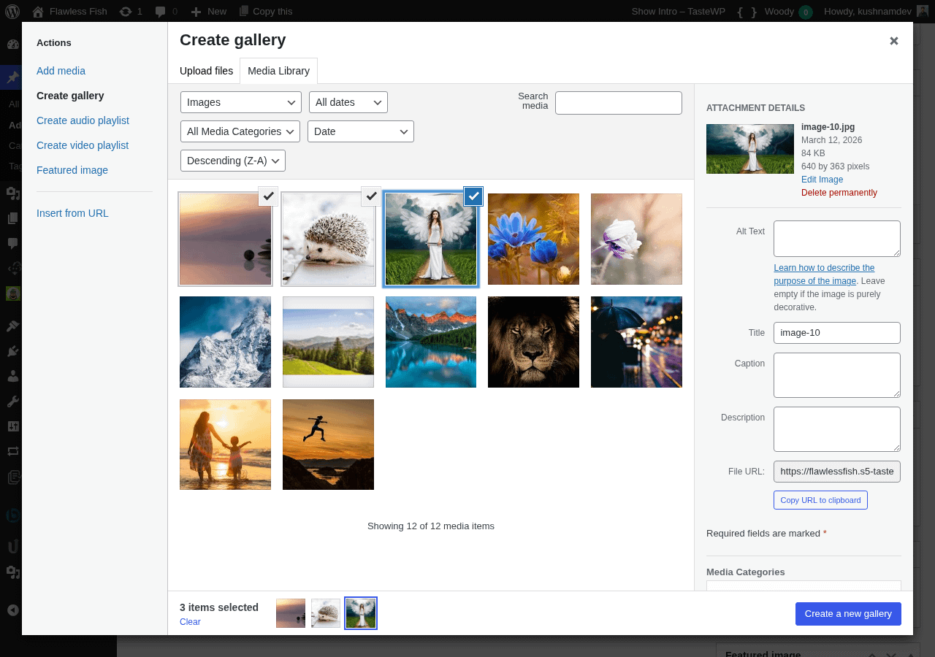This screenshot has width=935, height=657.
Task: Deselect the sunset photo's checkmark
Action: coord(267,196)
